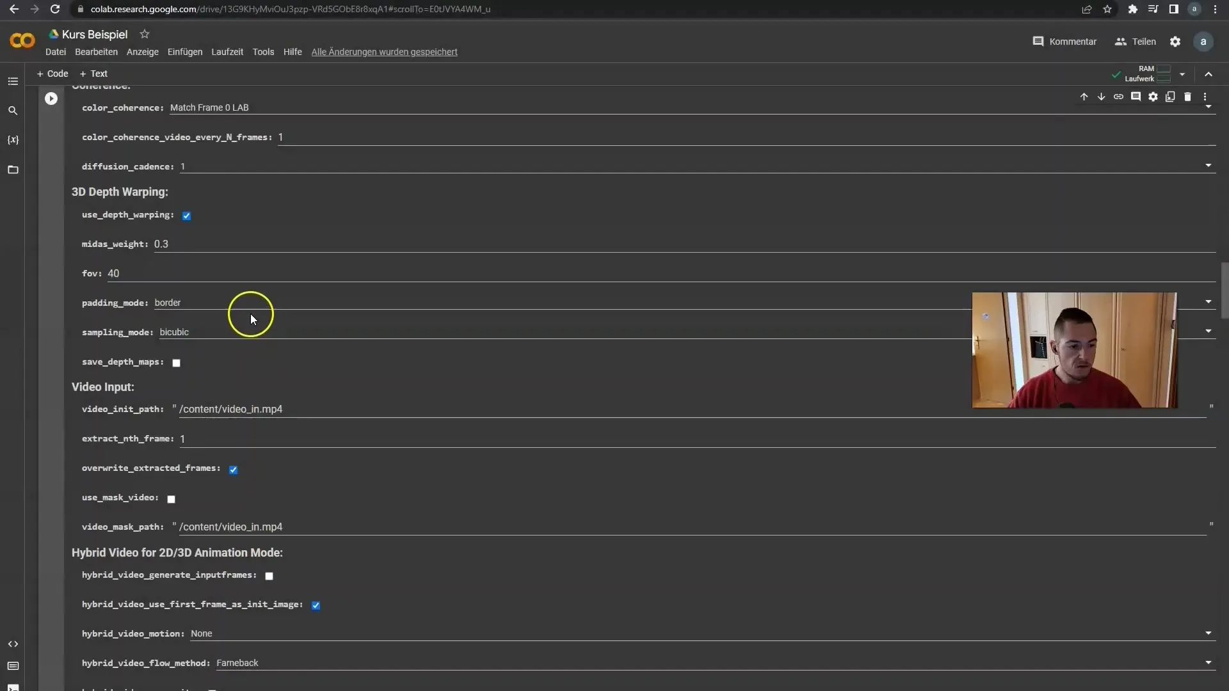Open RAM/Laufwerk resources dropdown arrow

pos(1182,74)
